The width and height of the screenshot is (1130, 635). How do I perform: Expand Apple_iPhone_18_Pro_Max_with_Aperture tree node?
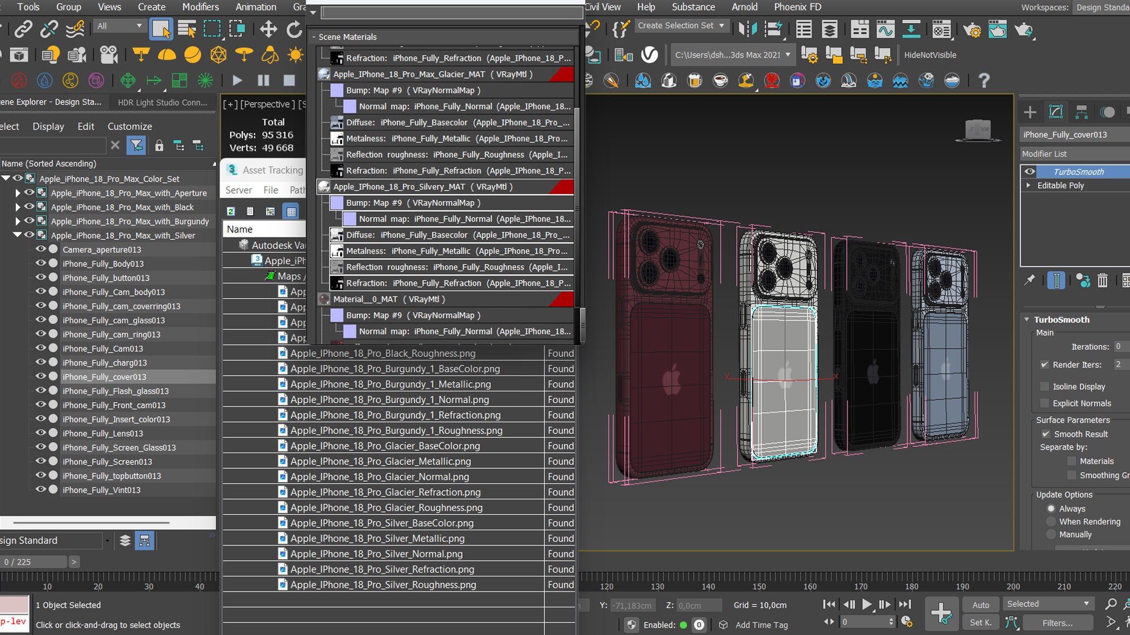click(18, 193)
